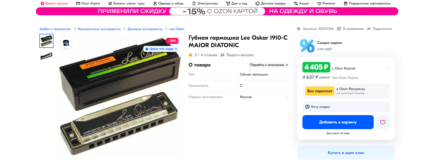Go to Электроника category
Image resolution: width=440 pixels, height=164 pixels.
205,4
